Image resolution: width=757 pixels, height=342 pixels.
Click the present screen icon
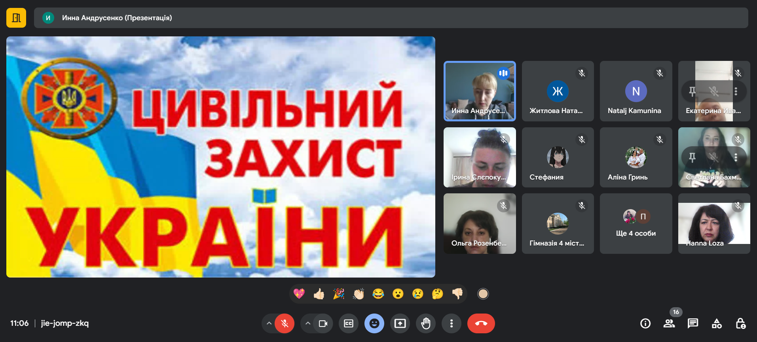(400, 323)
